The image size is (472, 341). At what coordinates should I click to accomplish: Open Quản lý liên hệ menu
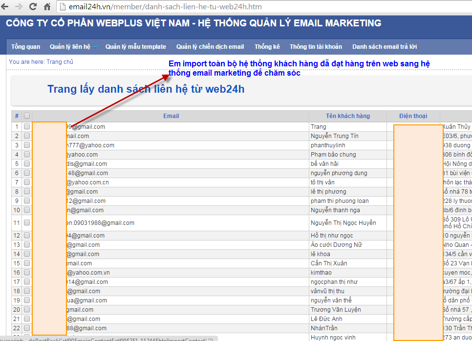pos(70,46)
